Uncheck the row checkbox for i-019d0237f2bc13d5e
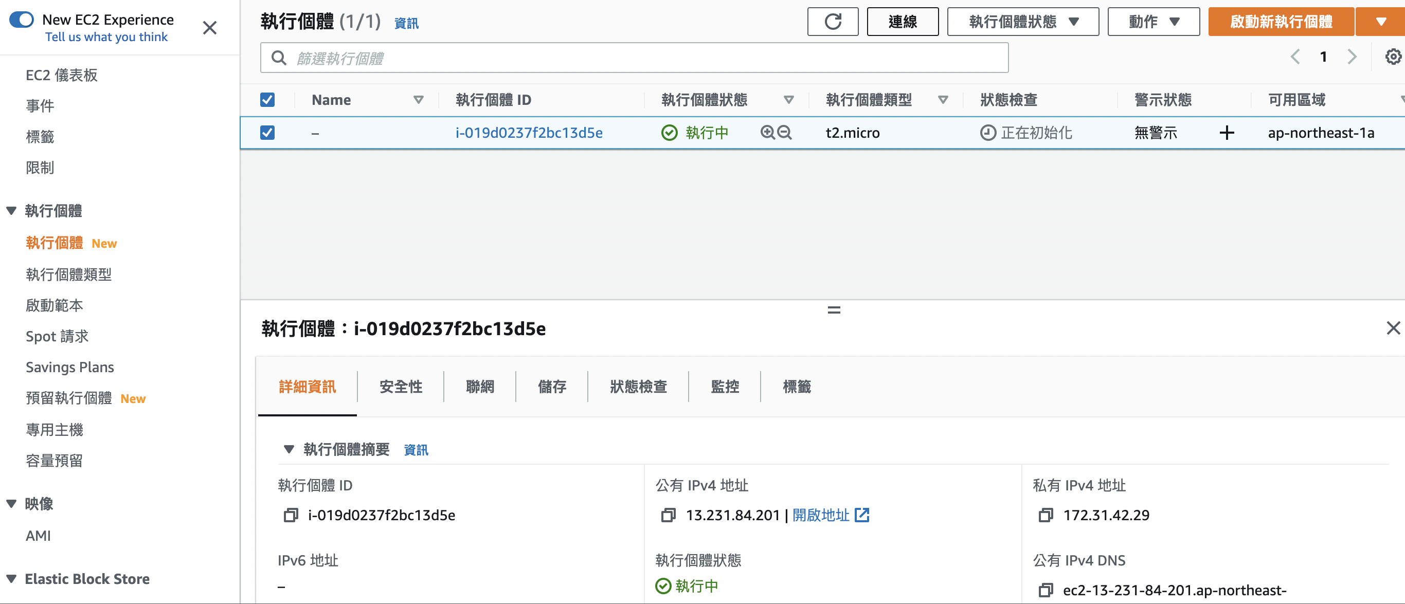Viewport: 1405px width, 604px height. tap(267, 133)
